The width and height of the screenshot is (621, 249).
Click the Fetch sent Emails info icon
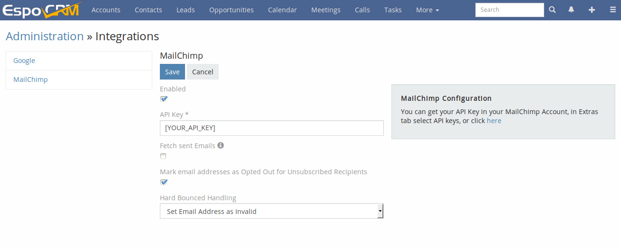(221, 145)
